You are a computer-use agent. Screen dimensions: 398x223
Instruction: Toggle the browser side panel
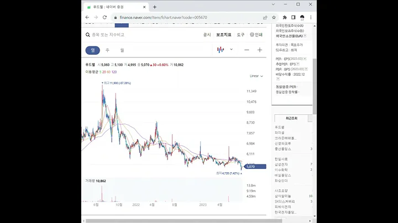coord(293,18)
